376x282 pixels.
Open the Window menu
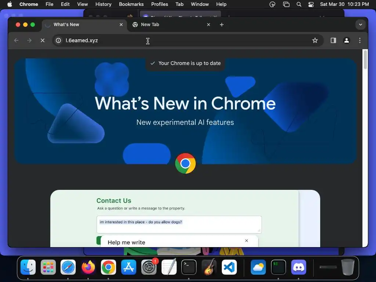[x=200, y=4]
